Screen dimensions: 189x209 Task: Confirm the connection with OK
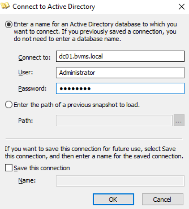[x=113, y=199]
